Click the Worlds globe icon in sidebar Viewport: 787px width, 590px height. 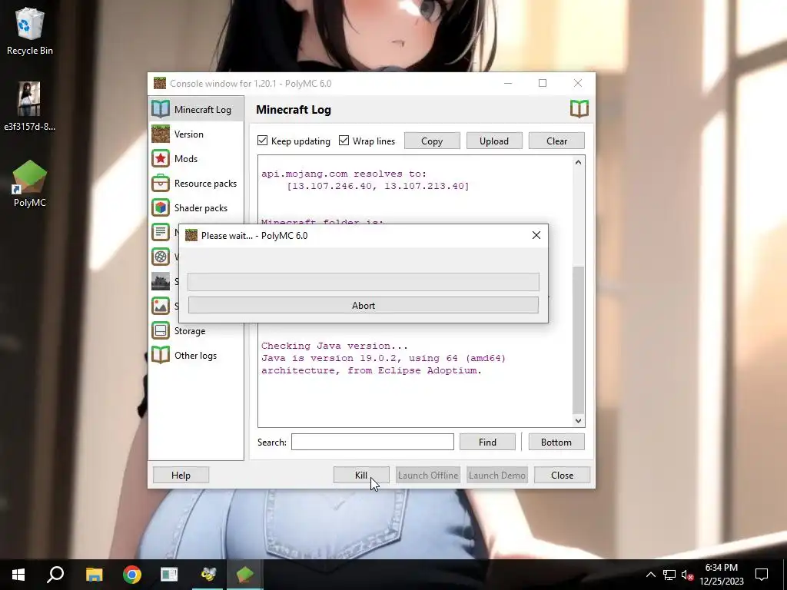pyautogui.click(x=161, y=257)
